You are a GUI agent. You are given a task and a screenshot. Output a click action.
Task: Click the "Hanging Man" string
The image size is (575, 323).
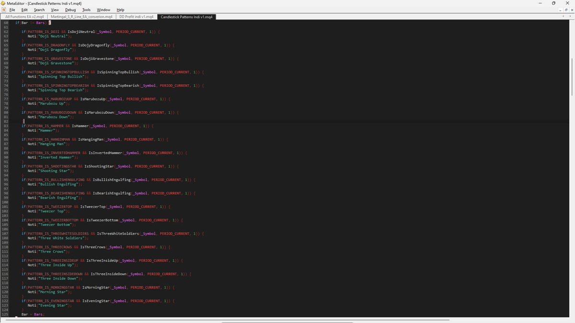click(51, 144)
